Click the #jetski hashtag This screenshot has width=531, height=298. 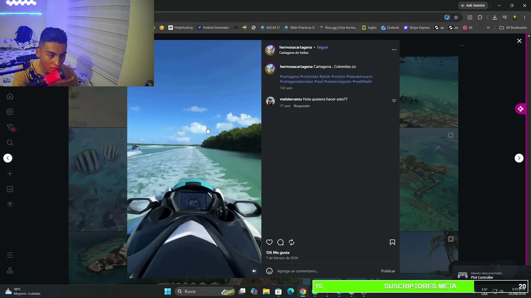(325, 77)
